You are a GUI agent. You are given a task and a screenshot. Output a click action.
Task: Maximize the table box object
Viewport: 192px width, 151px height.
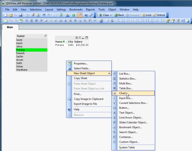pos(87,38)
